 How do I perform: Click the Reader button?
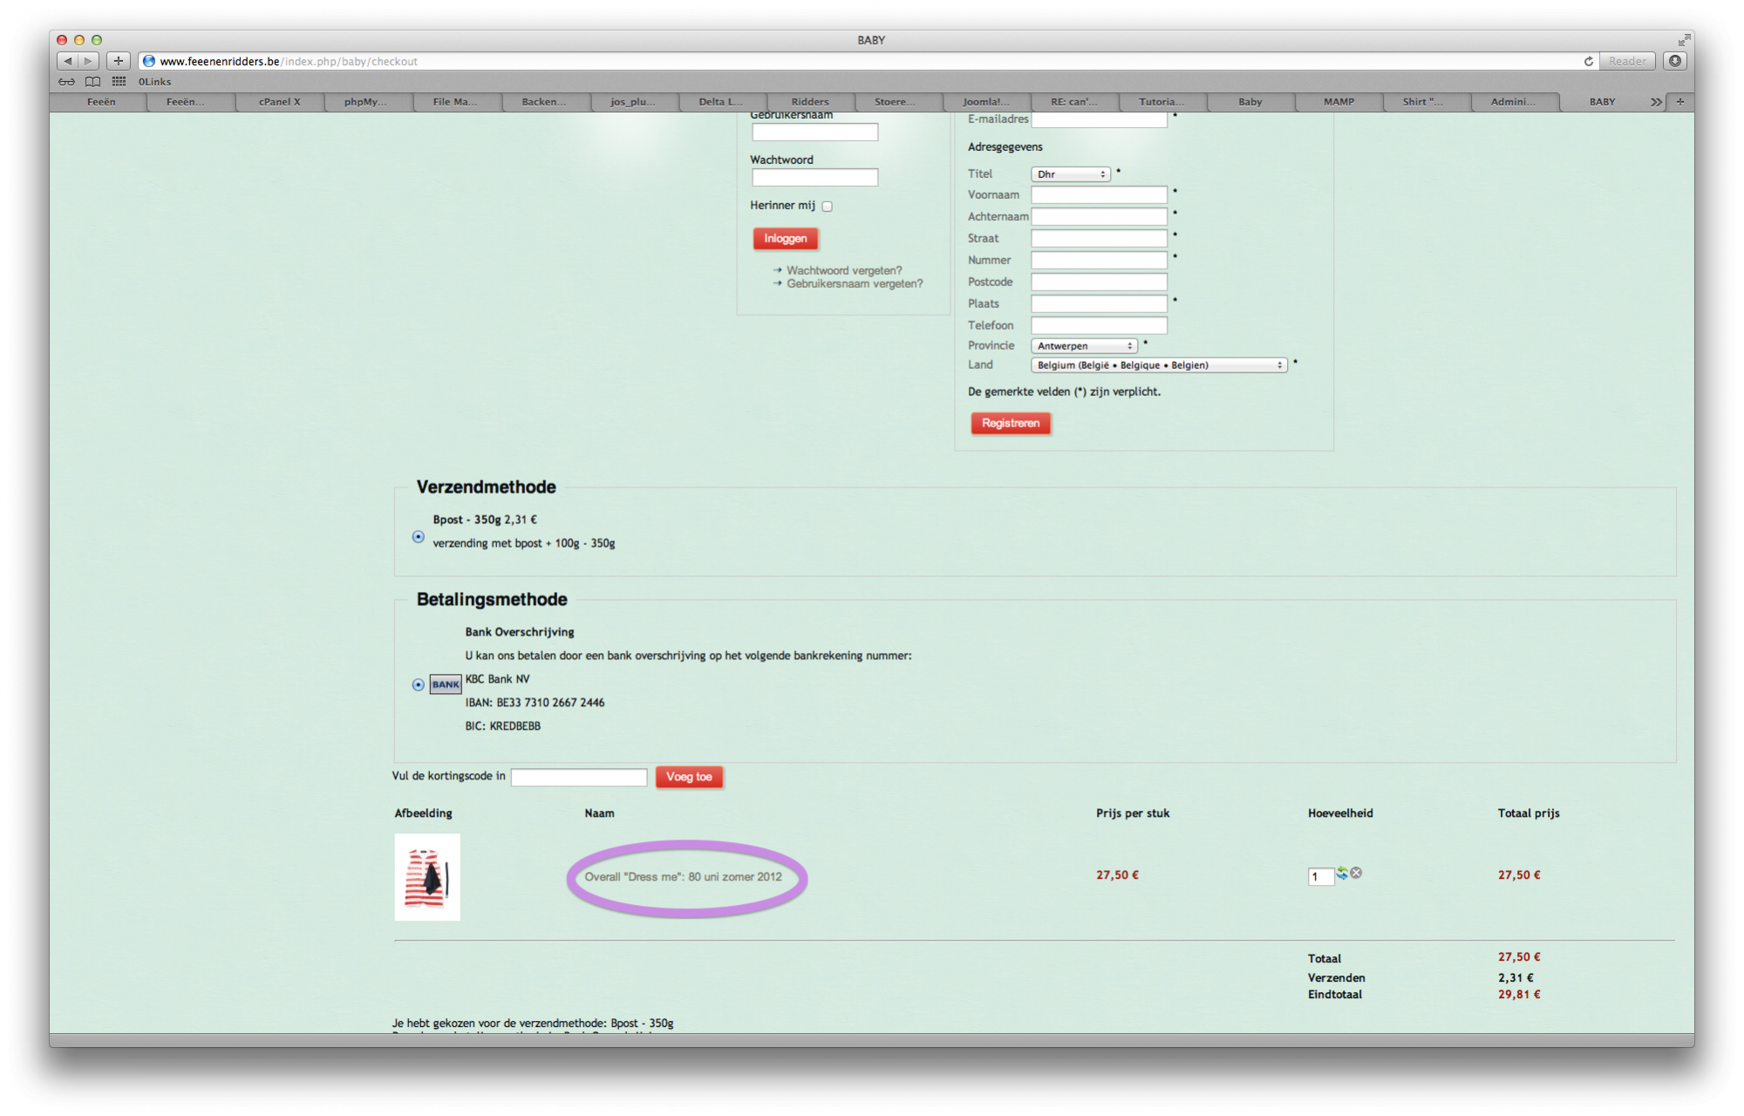point(1627,61)
